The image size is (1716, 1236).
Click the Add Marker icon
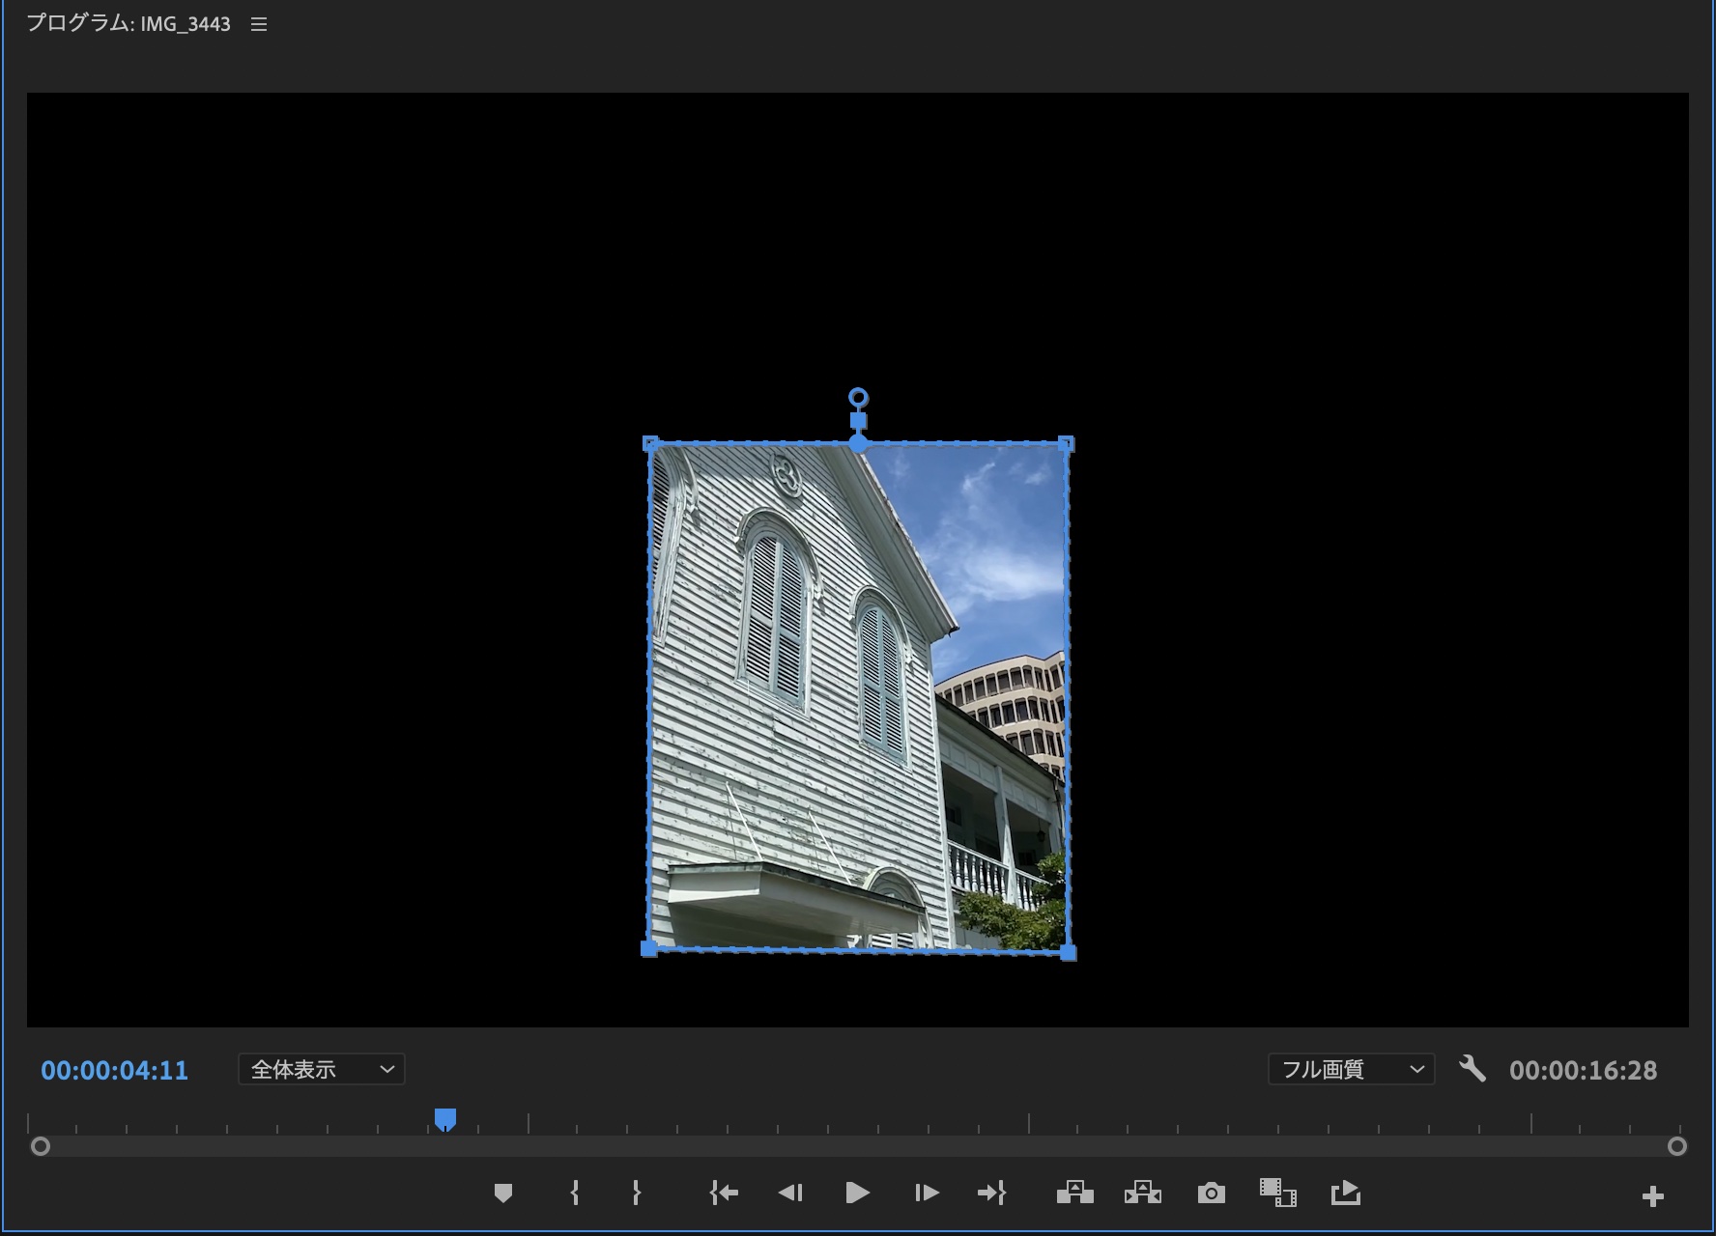[502, 1194]
